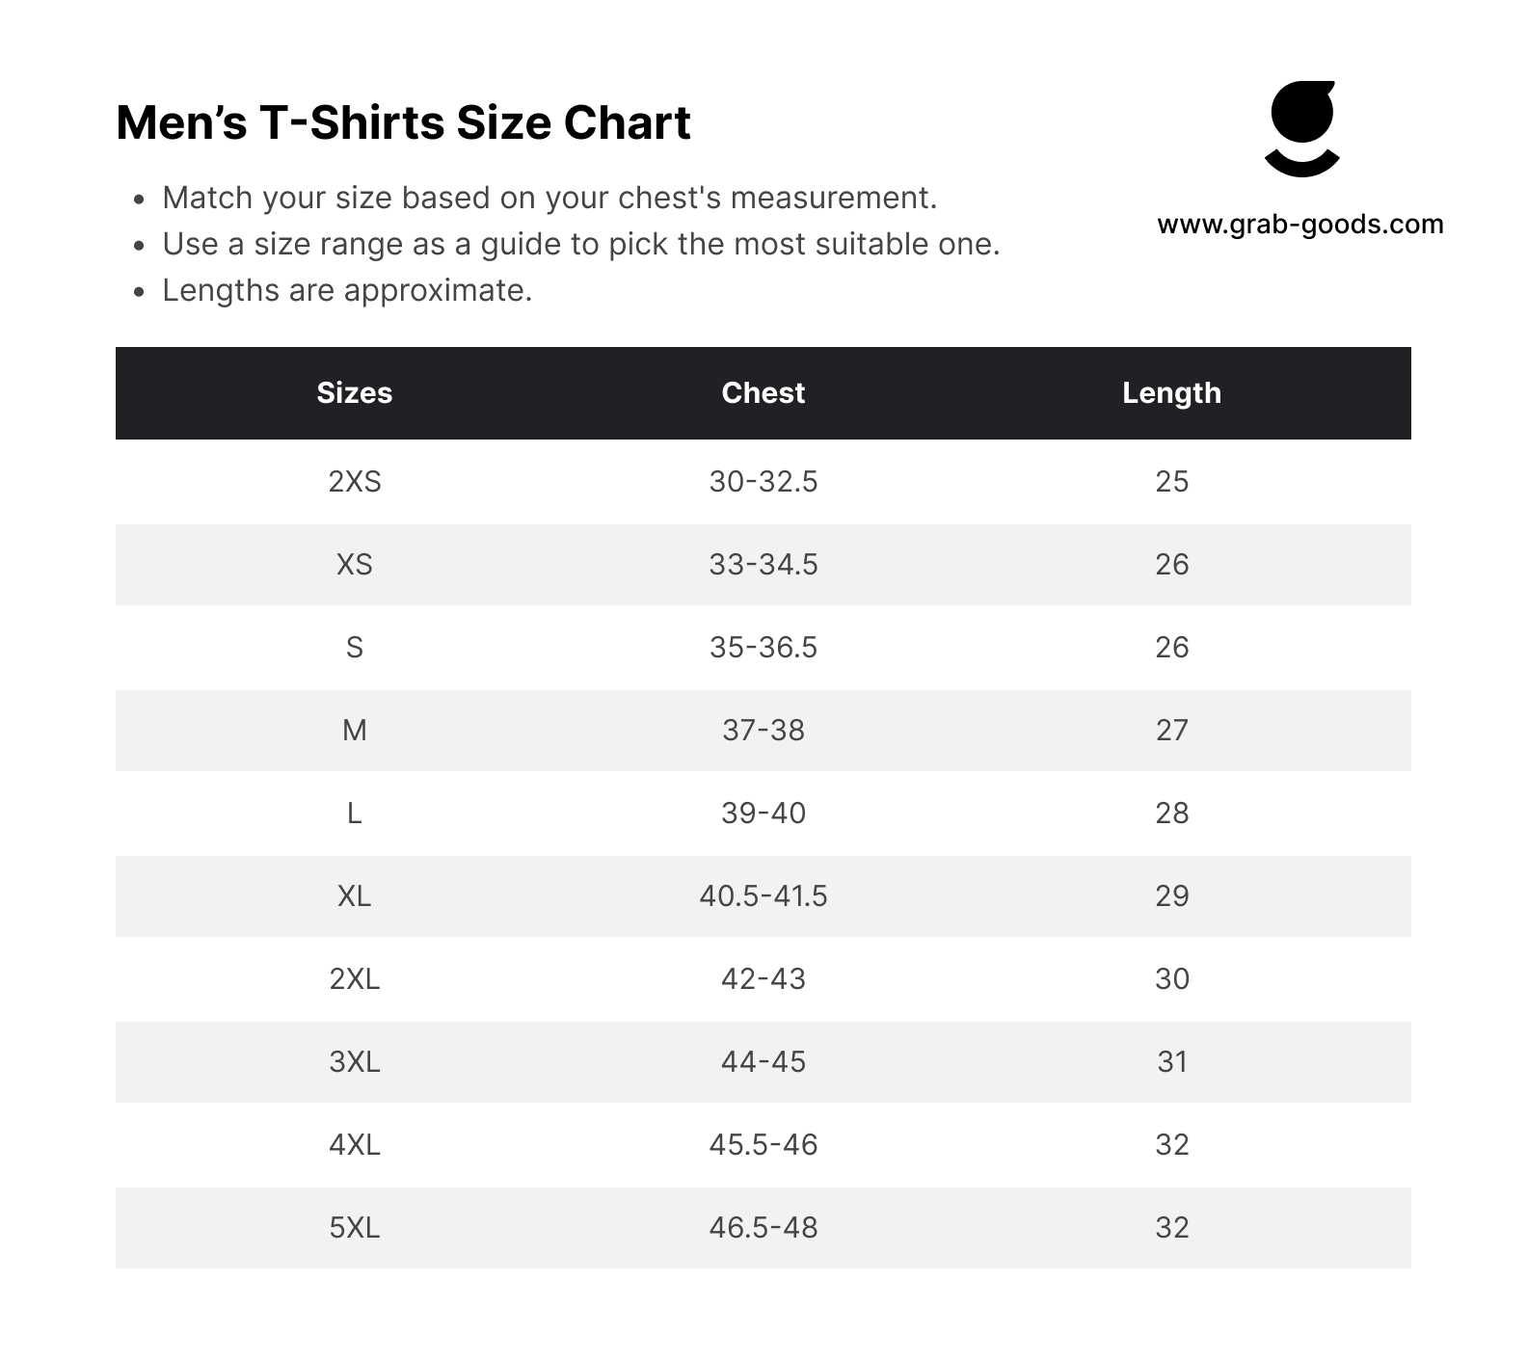Select the chest range 40.5-41.5
This screenshot has height=1361, width=1527.
click(x=763, y=895)
